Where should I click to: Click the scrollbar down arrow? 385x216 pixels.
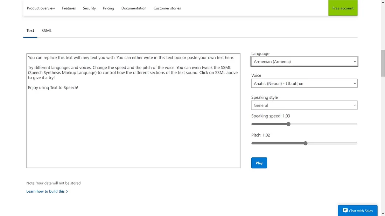383,214
